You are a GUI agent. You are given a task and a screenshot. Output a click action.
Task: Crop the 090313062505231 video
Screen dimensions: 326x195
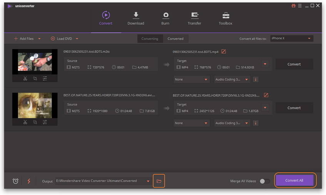click(x=35, y=79)
